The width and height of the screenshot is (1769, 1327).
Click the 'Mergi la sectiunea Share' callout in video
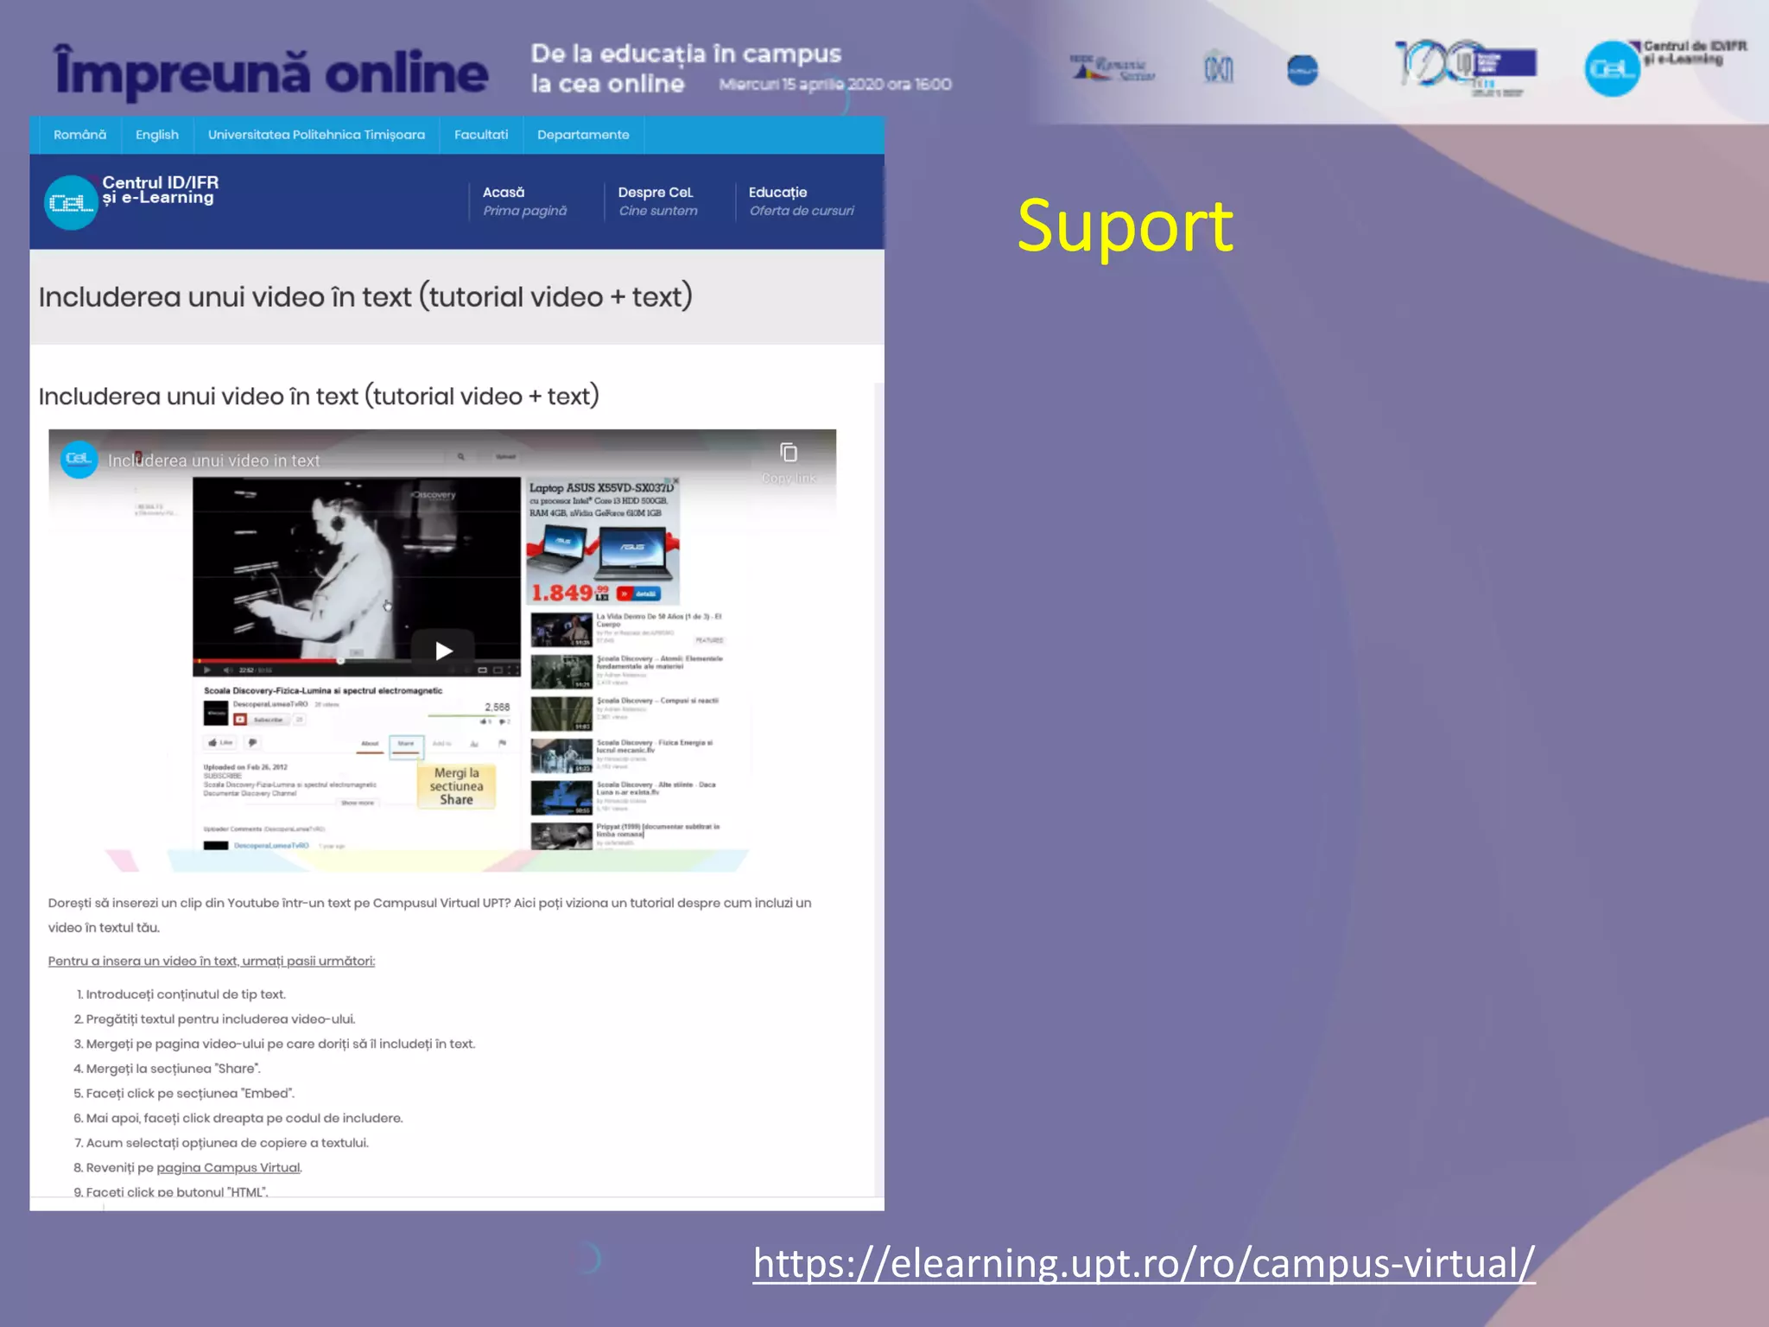(456, 786)
